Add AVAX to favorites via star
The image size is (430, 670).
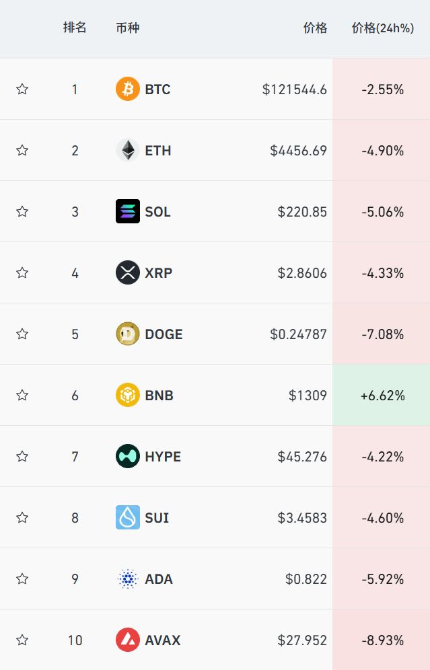click(x=22, y=640)
